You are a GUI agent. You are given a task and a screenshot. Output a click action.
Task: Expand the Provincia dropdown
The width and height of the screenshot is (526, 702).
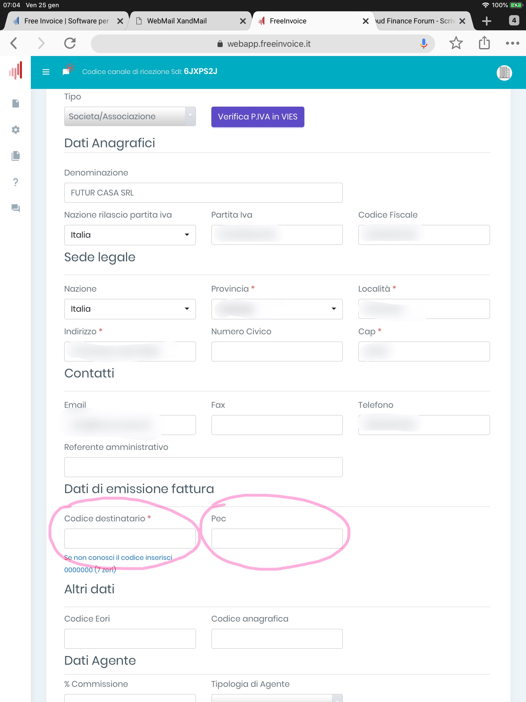[x=277, y=309]
